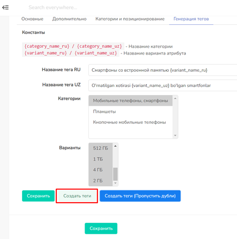Click Создать теги (Пропустить дубли) button

[140, 196]
